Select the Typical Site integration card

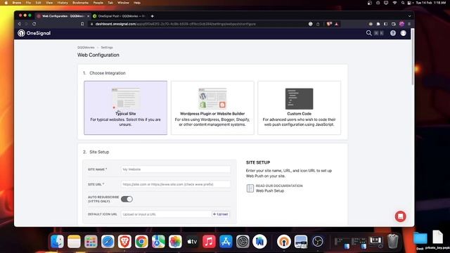coord(125,108)
